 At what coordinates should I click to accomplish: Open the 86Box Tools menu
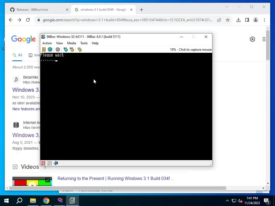pyautogui.click(x=84, y=43)
